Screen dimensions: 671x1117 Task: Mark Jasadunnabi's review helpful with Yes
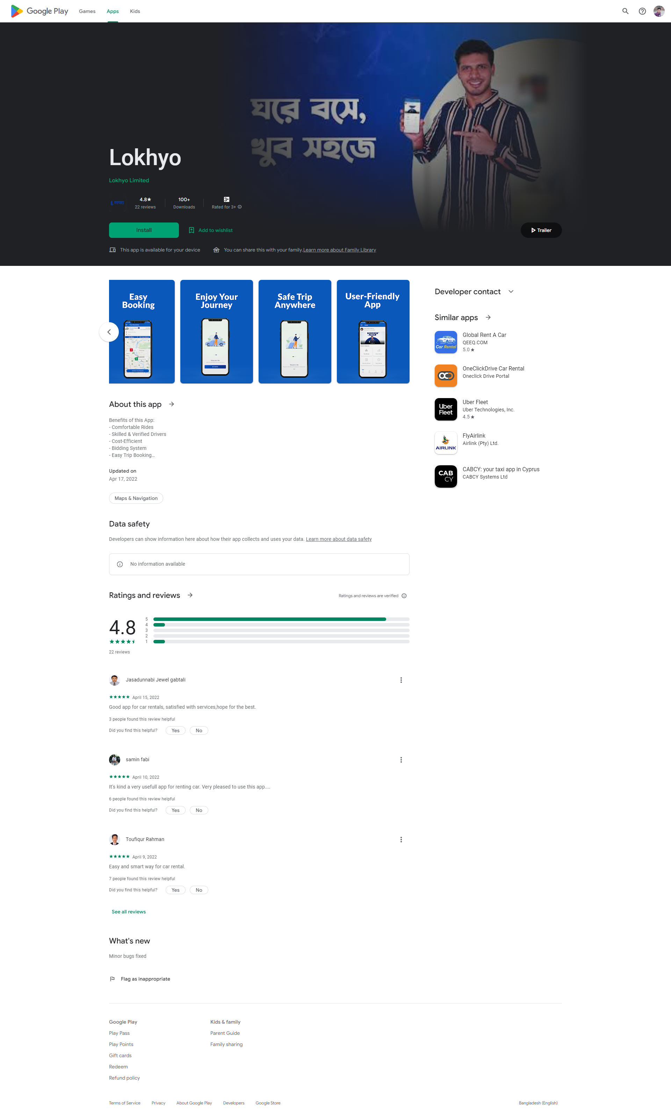(175, 730)
